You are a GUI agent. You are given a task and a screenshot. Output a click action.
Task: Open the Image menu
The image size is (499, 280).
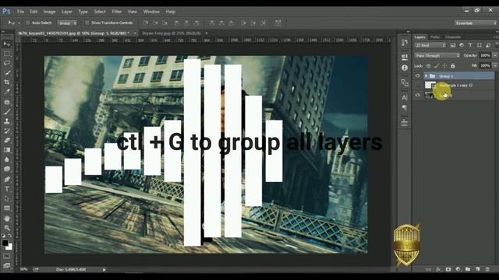pos(49,12)
